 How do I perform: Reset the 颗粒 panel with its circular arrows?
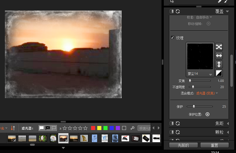178,132
